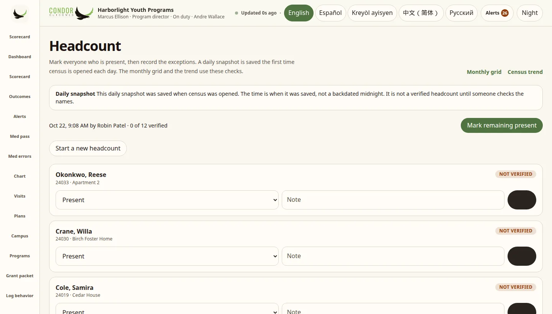Image resolution: width=552 pixels, height=314 pixels.
Task: Focus the Note field for Okonkwo, Reese
Action: 393,200
